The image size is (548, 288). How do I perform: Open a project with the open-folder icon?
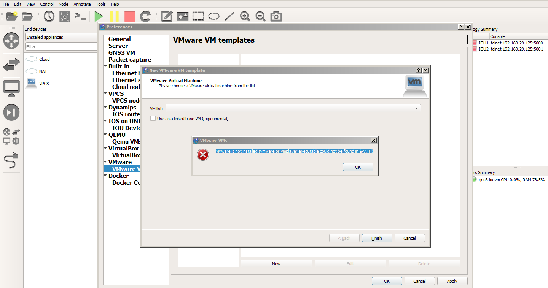point(27,16)
